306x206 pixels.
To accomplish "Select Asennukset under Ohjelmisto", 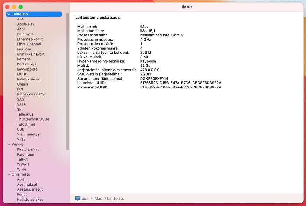I will point(27,185).
